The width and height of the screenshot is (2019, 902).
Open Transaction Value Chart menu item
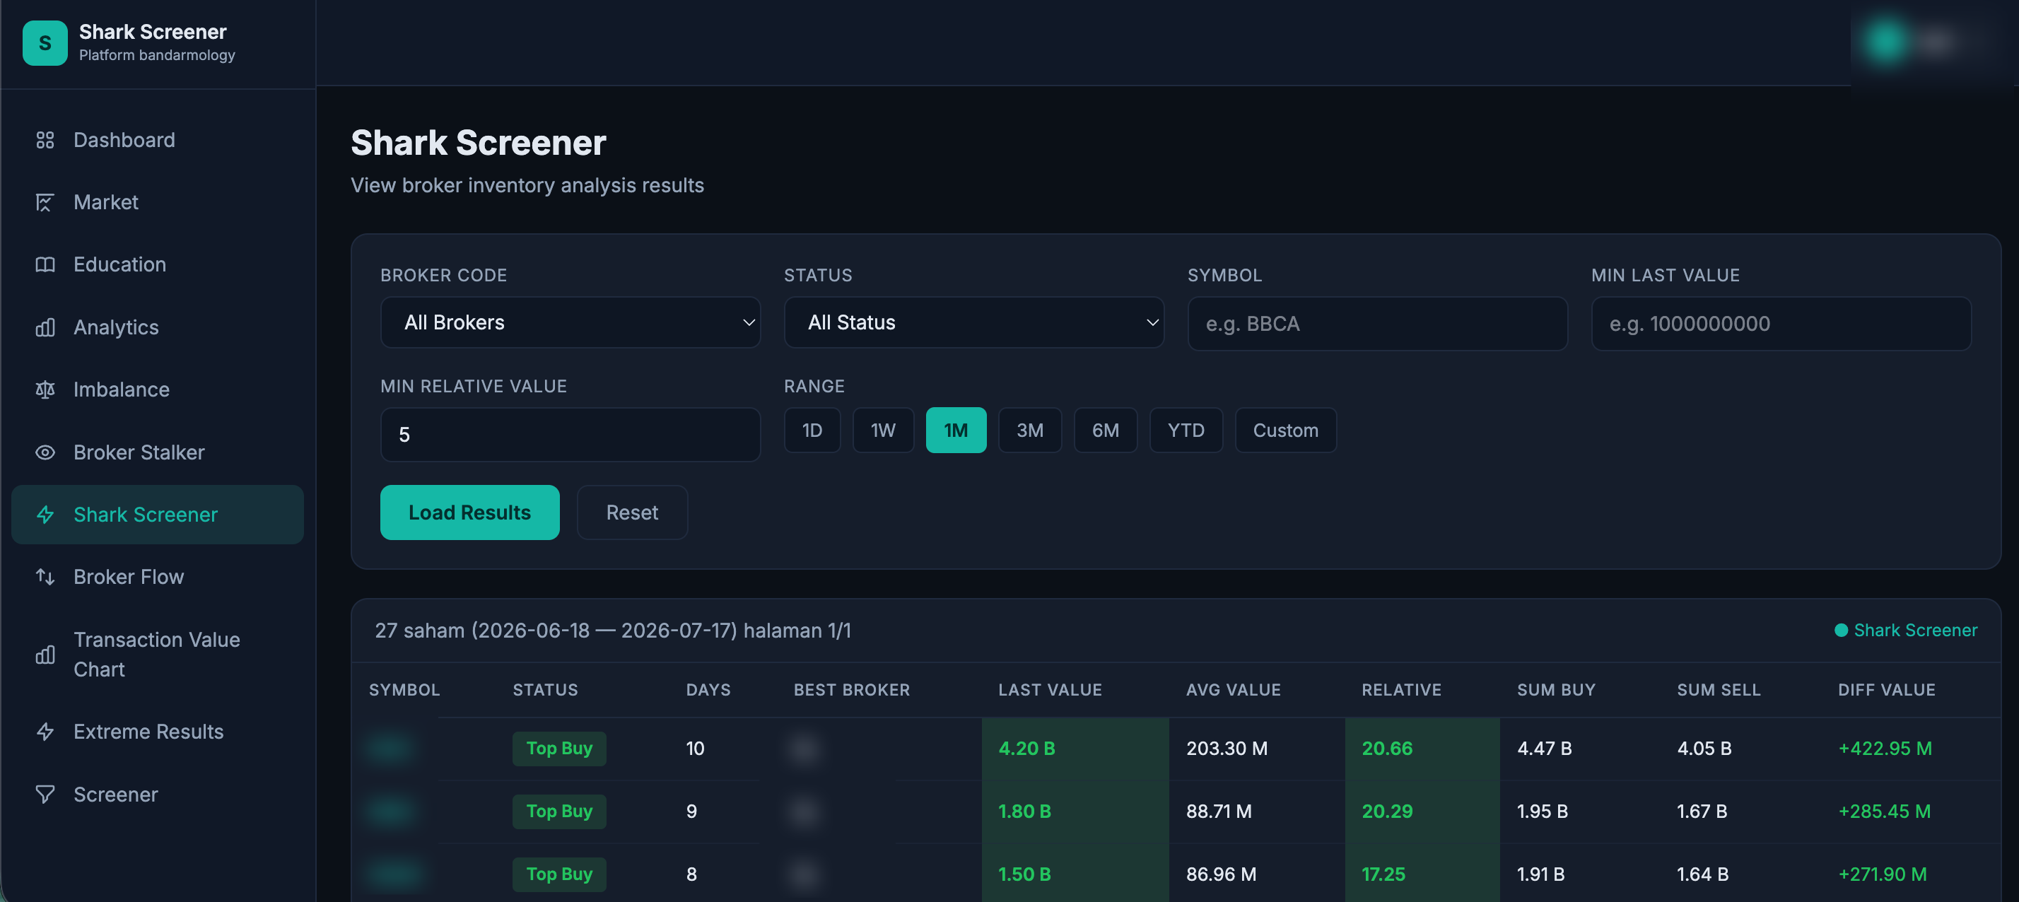click(x=158, y=655)
